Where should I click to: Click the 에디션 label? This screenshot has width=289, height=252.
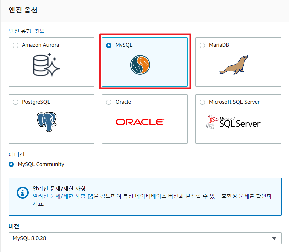[x=17, y=155]
